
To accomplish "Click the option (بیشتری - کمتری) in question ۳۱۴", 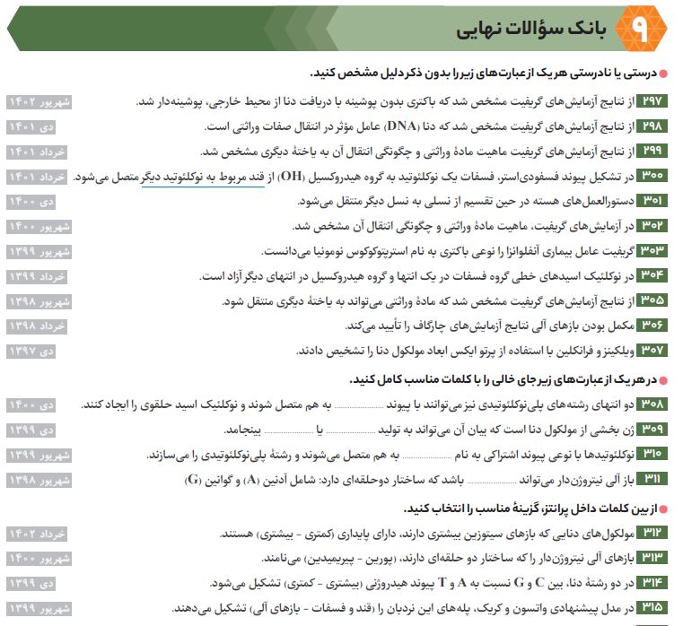I will click(x=323, y=583).
